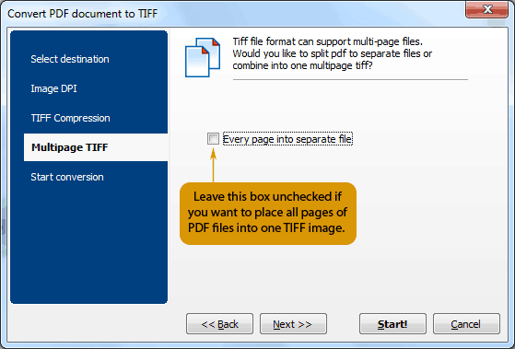Switch to TIFF Compression settings
Image resolution: width=515 pixels, height=349 pixels.
(70, 118)
